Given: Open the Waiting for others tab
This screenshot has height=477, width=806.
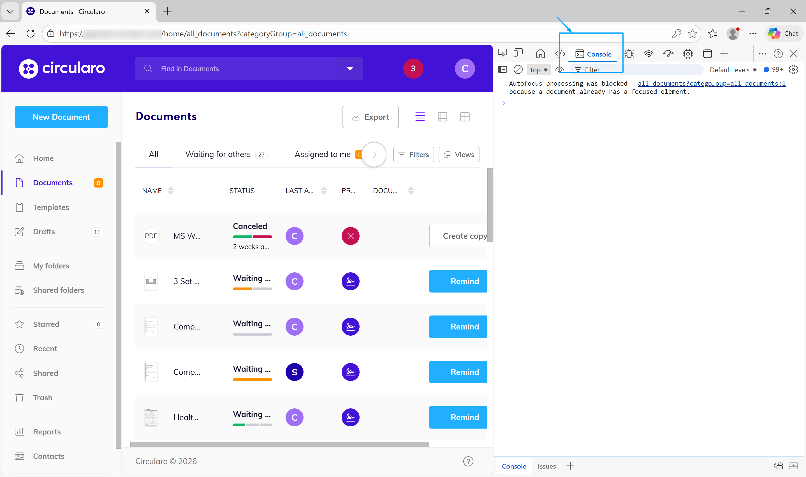Looking at the screenshot, I should click(218, 154).
